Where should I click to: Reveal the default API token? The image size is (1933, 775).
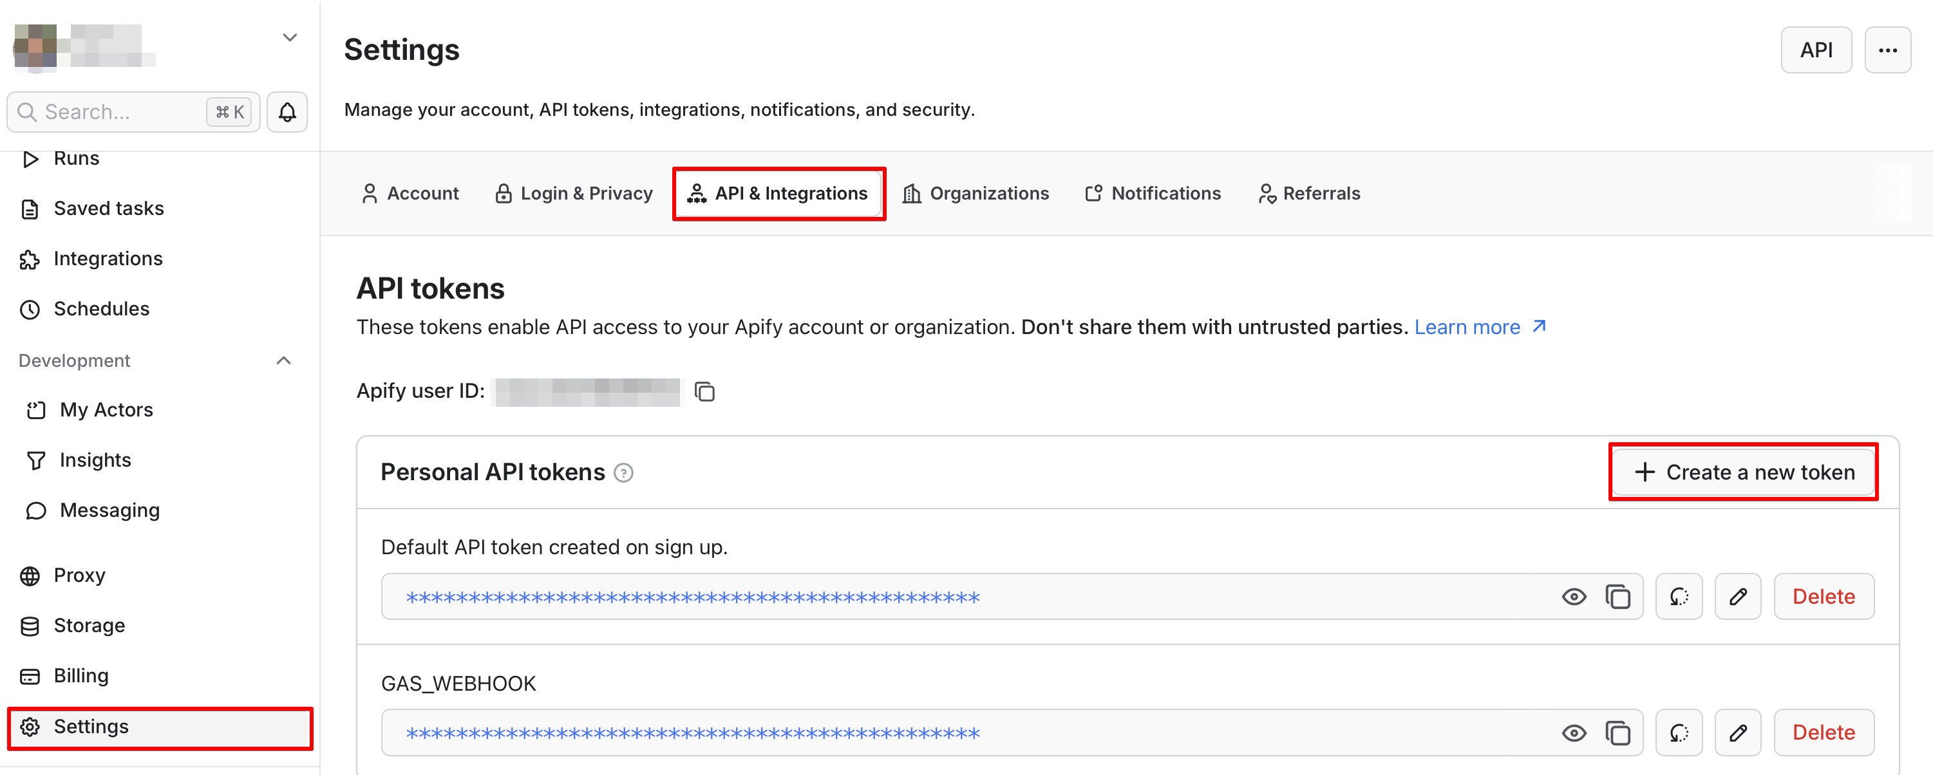tap(1574, 597)
